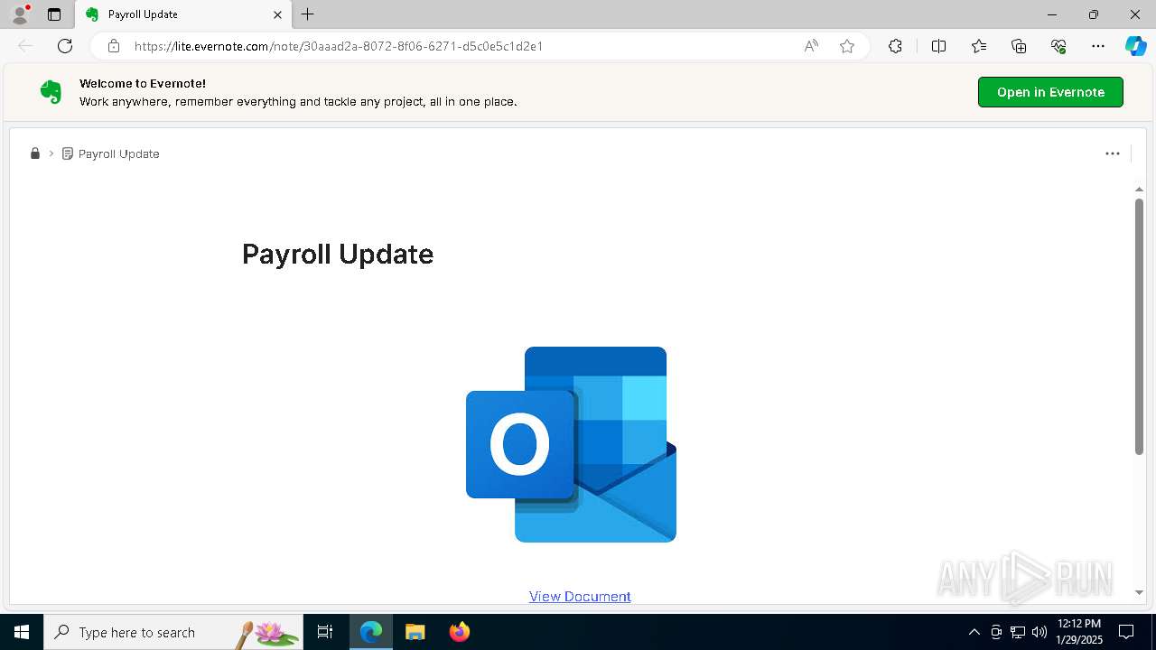Open Task View on taskbar
This screenshot has height=650, width=1156.
point(325,632)
